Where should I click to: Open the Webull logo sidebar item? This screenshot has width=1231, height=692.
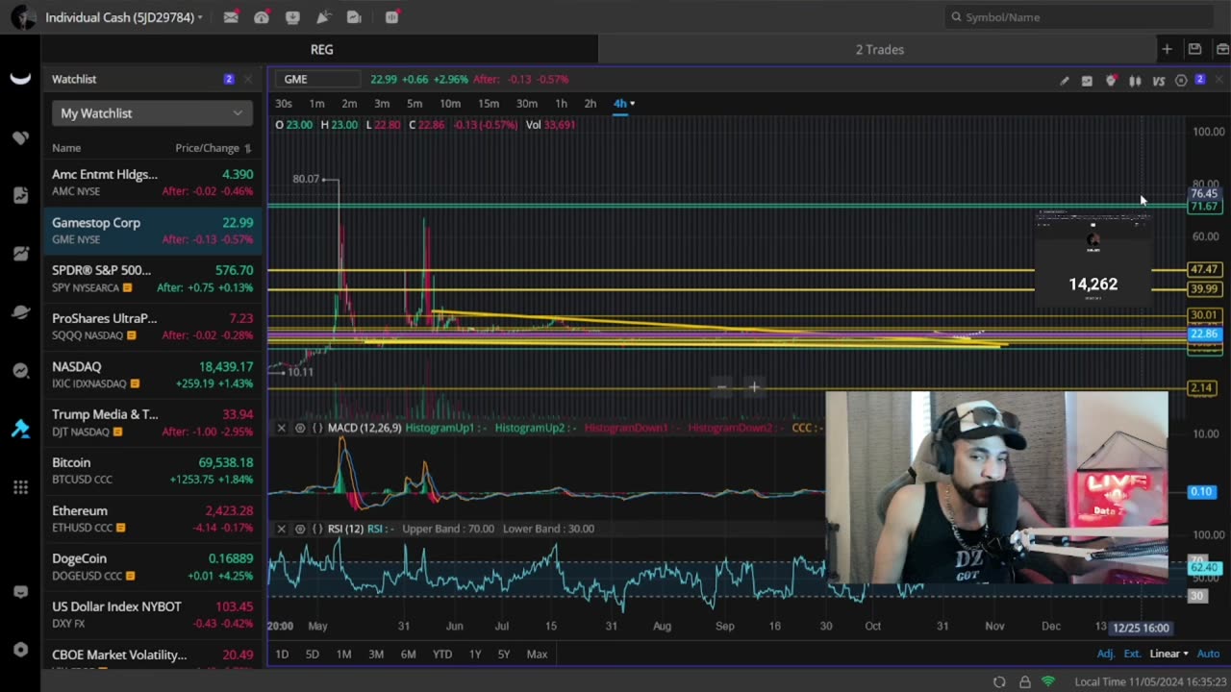(20, 79)
